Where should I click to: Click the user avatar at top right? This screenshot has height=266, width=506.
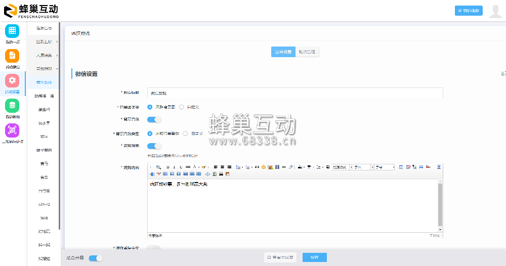[495, 11]
